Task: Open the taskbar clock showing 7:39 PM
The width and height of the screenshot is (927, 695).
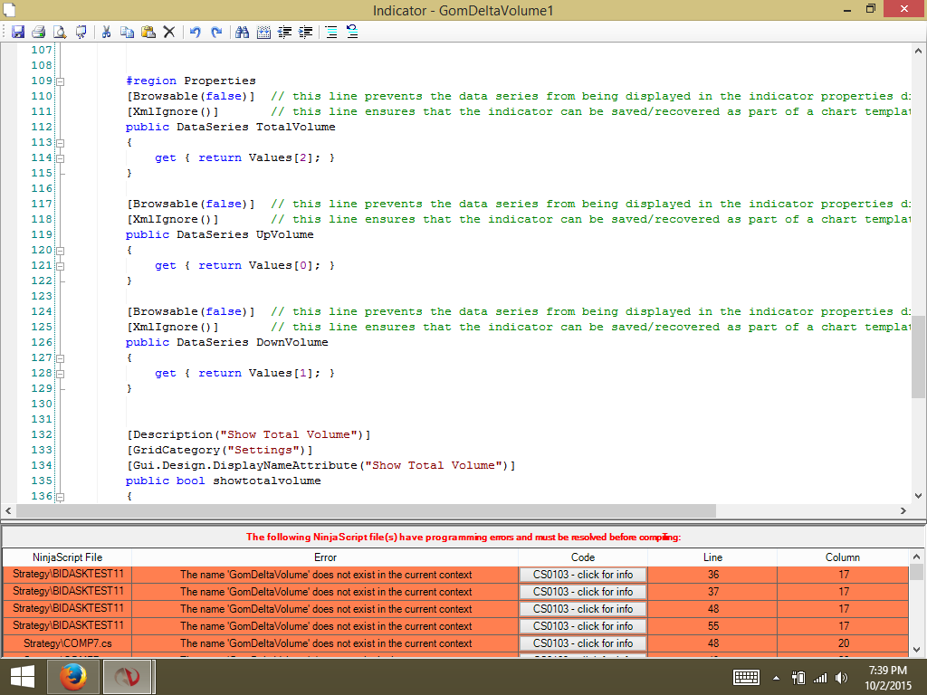Action: 887,678
